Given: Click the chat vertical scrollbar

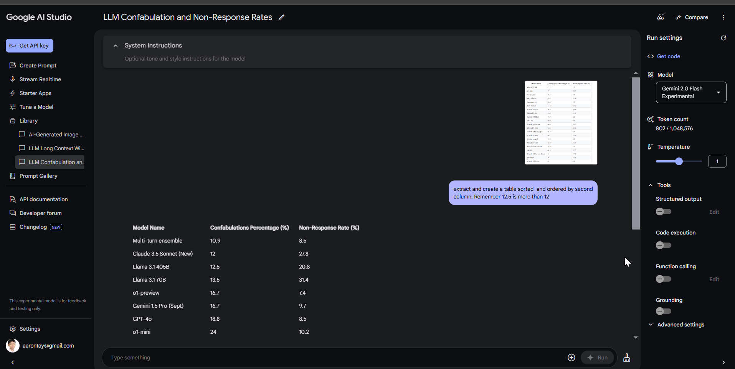Looking at the screenshot, I should [636, 153].
